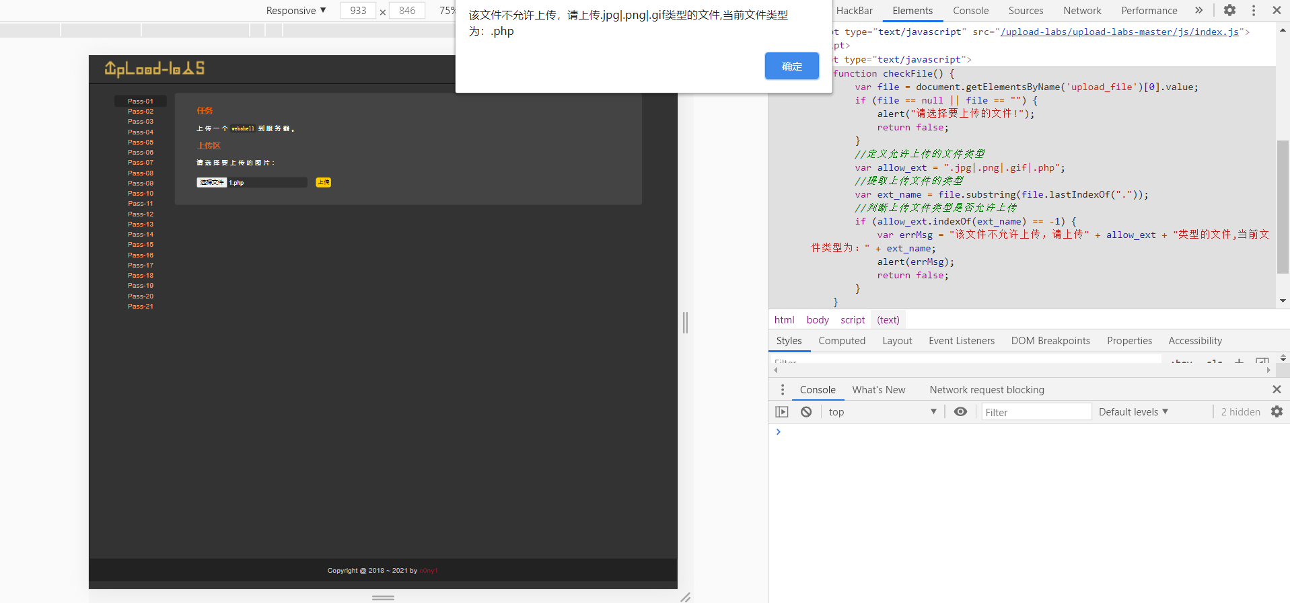This screenshot has width=1290, height=603.
Task: Expand the Responsive device dropdown
Action: pos(296,11)
